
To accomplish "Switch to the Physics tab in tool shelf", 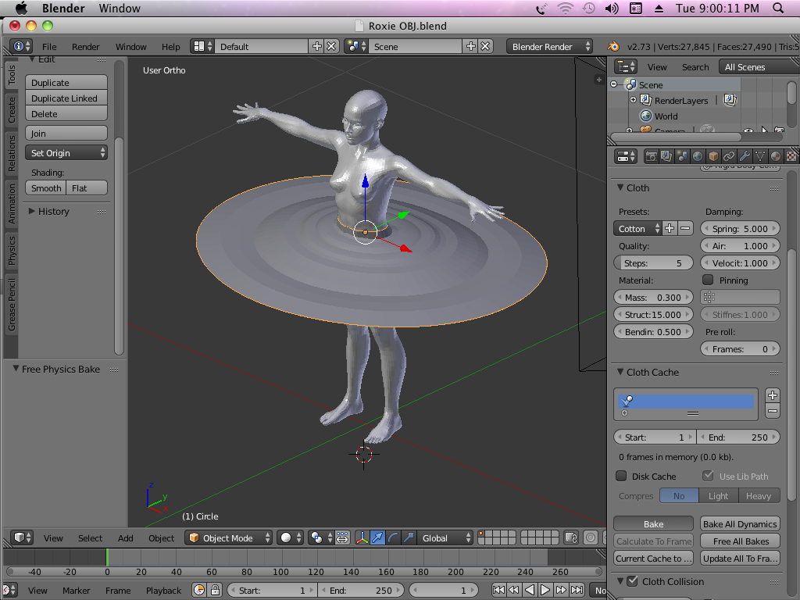I will [x=12, y=250].
